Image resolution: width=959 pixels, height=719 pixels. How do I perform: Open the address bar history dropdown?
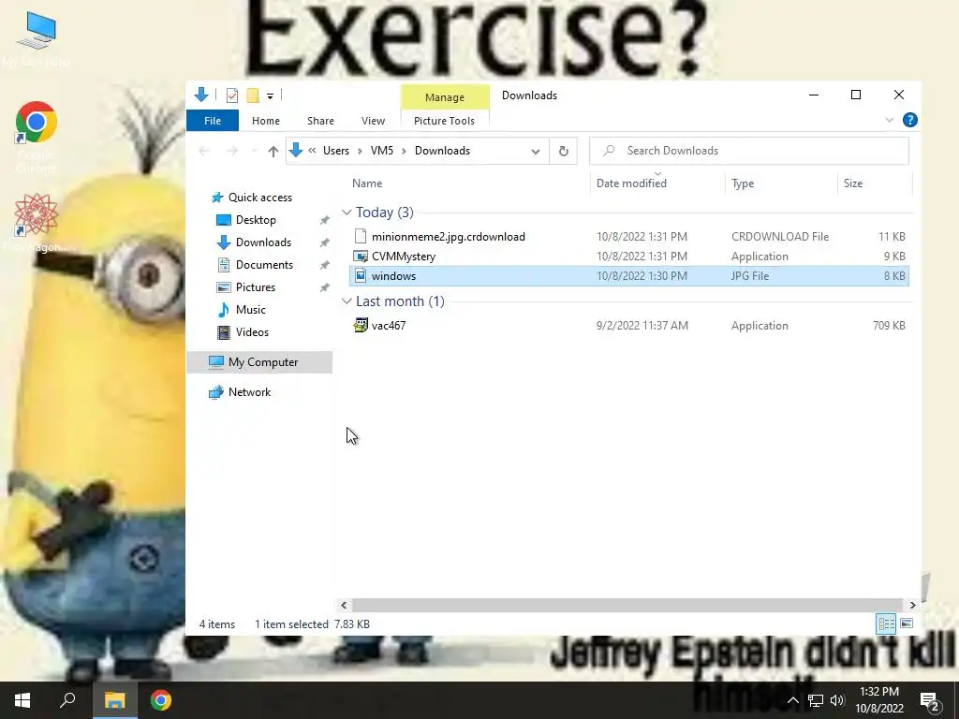(x=535, y=151)
